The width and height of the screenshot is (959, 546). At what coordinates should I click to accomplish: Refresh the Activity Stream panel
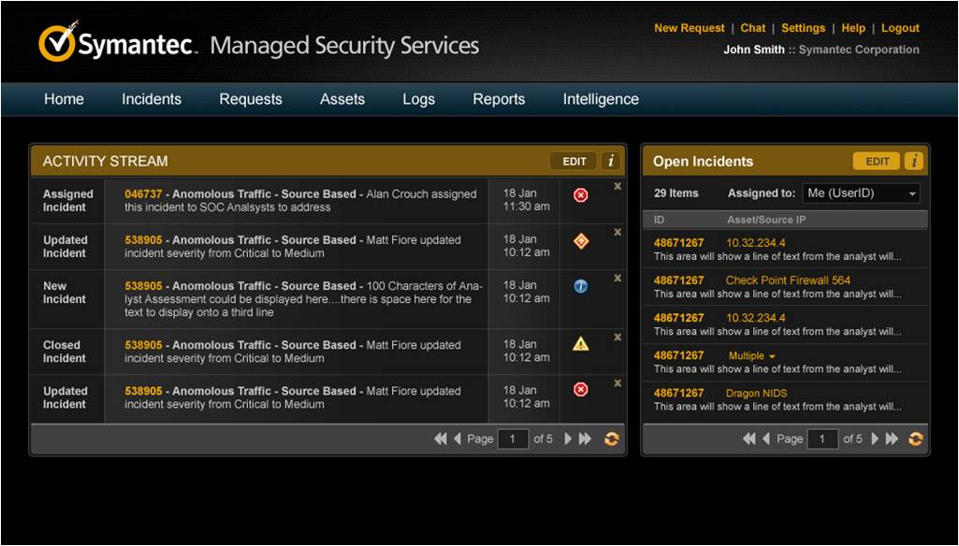tap(611, 439)
